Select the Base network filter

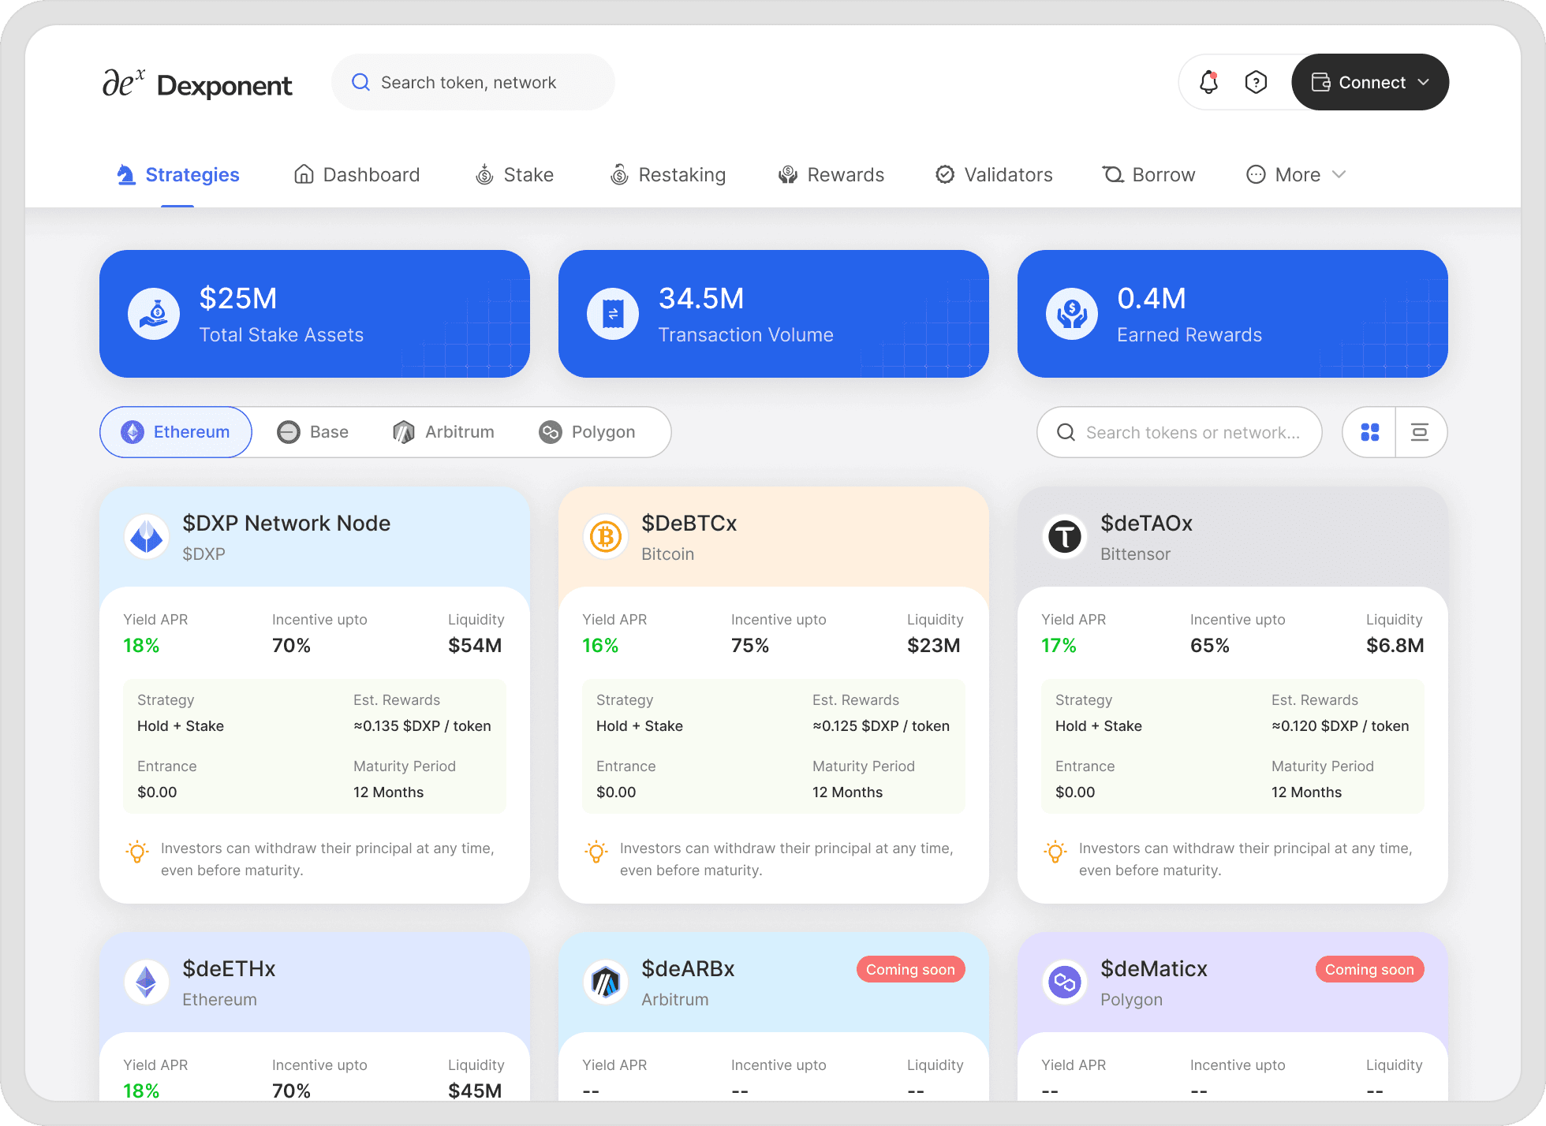pos(313,432)
